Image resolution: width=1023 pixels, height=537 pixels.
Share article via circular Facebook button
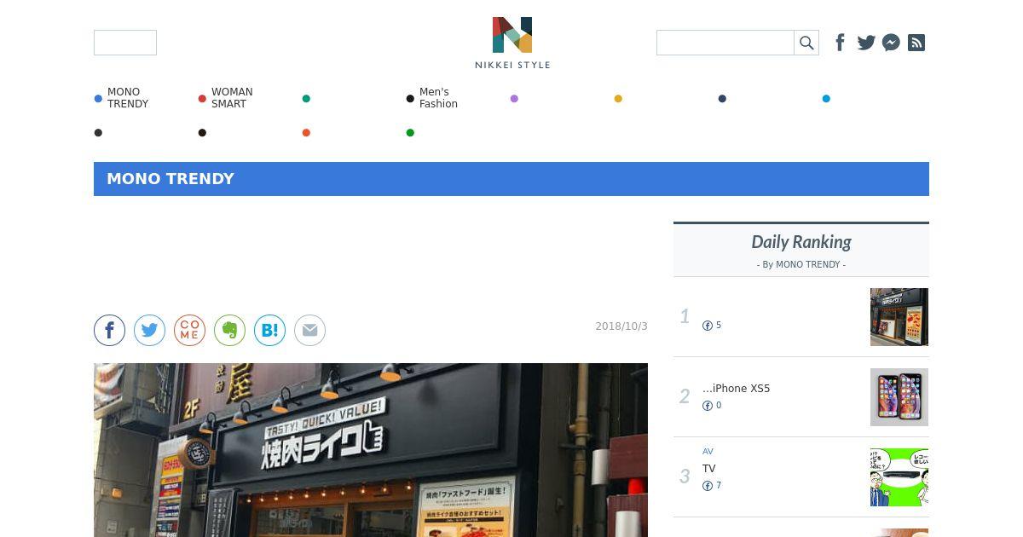[x=109, y=330]
